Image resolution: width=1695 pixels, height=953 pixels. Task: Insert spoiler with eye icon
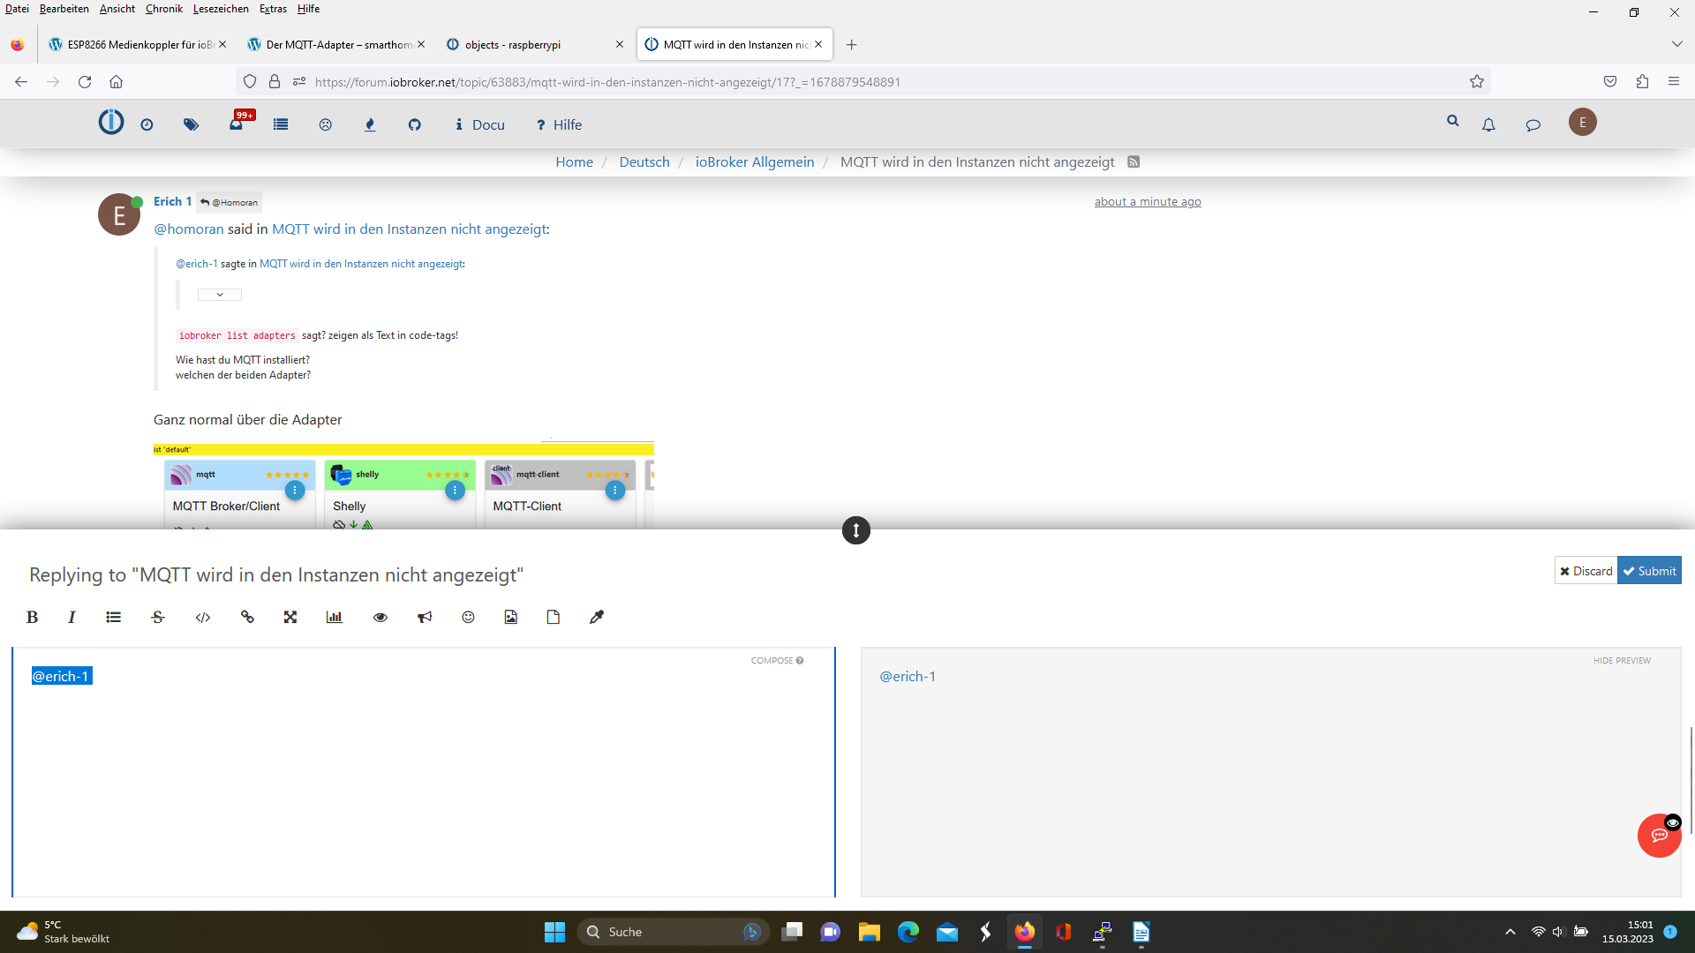380,618
